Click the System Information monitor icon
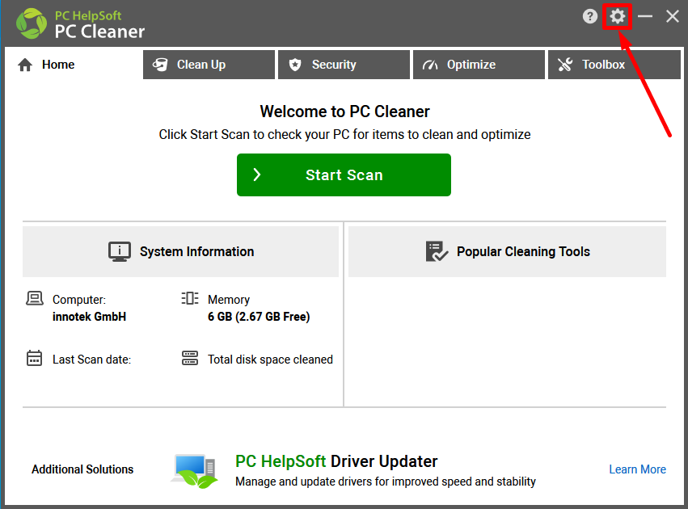 120,251
